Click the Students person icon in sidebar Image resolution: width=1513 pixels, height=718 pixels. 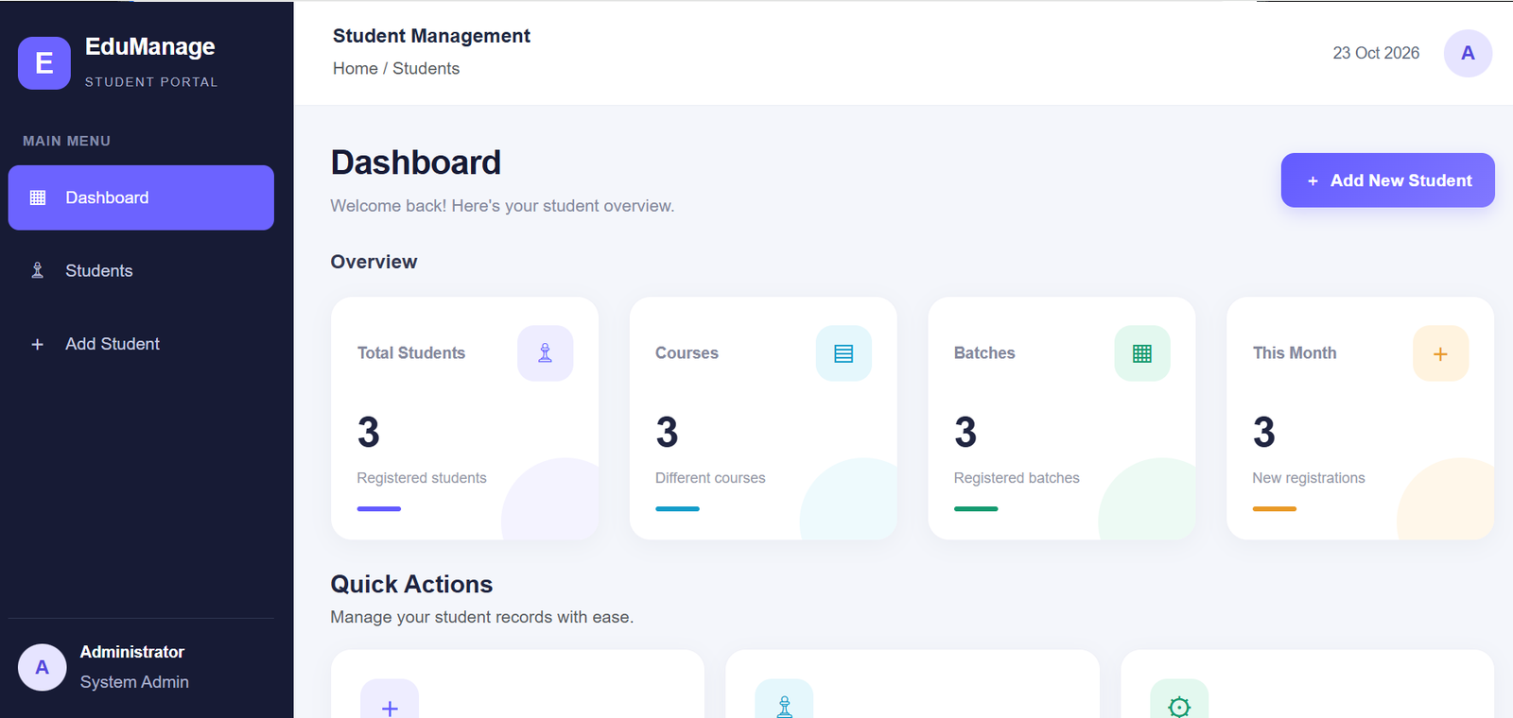coord(38,271)
